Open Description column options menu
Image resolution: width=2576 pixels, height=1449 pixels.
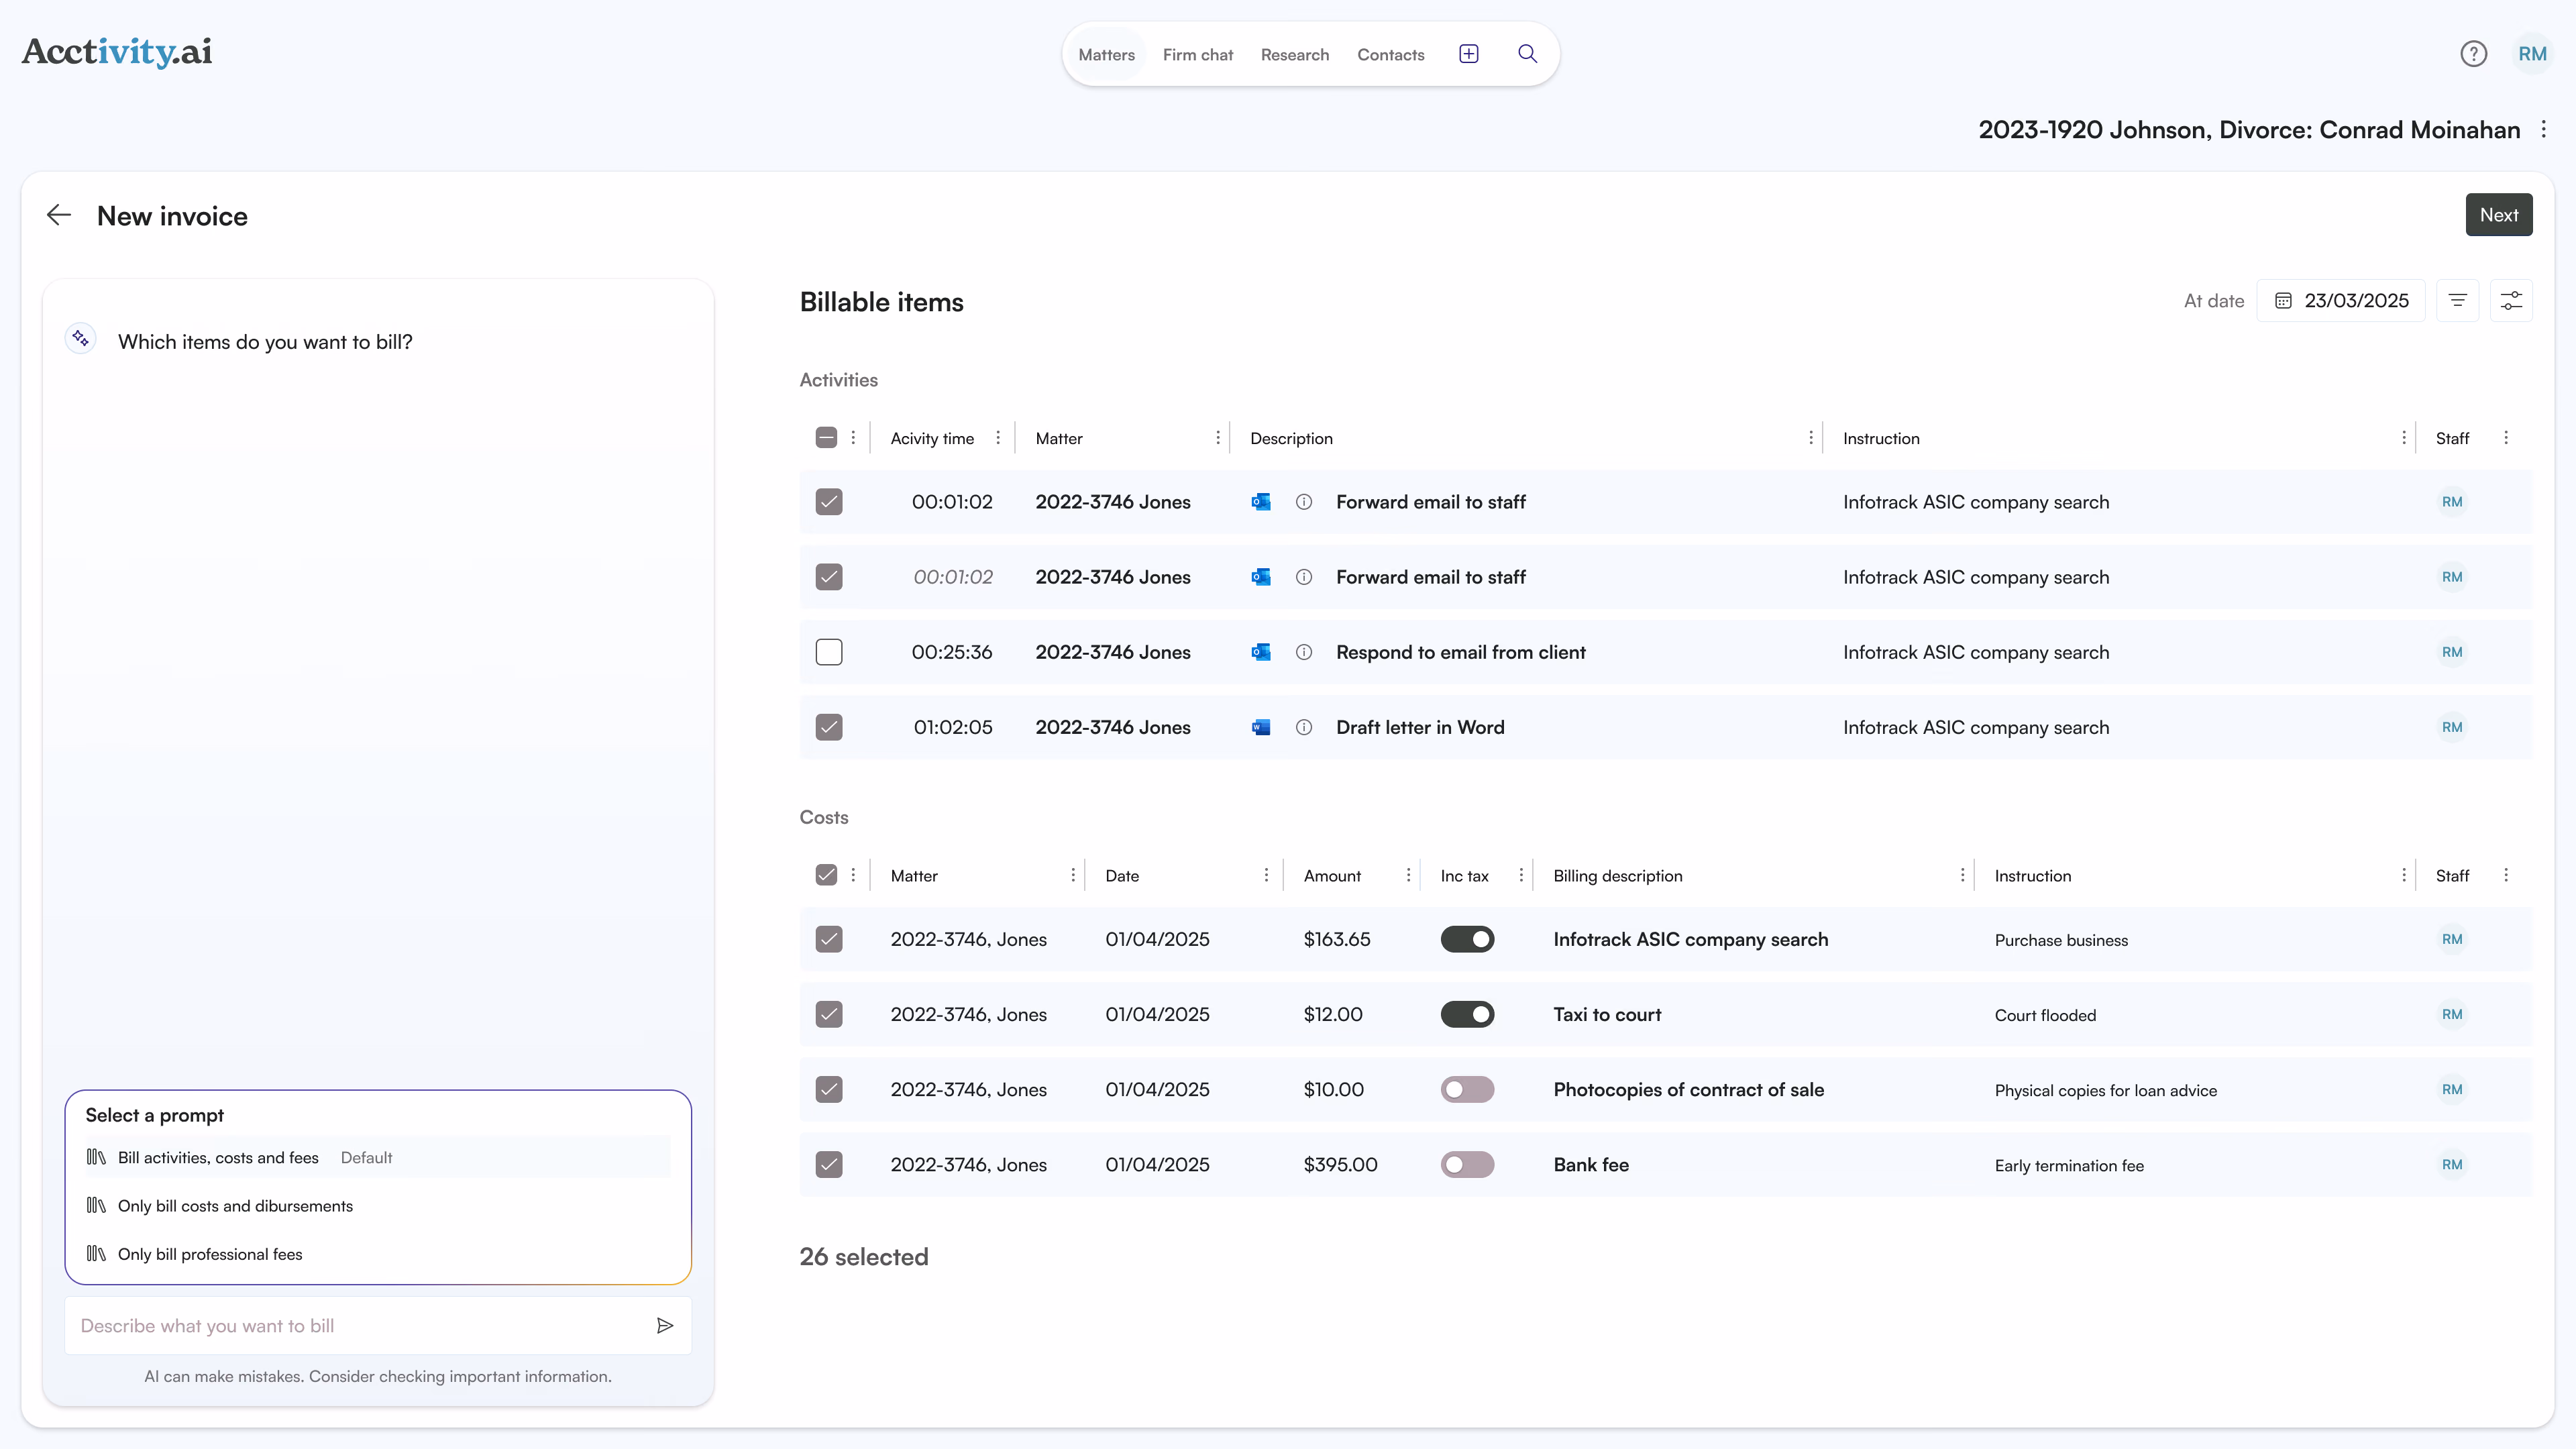click(1810, 438)
